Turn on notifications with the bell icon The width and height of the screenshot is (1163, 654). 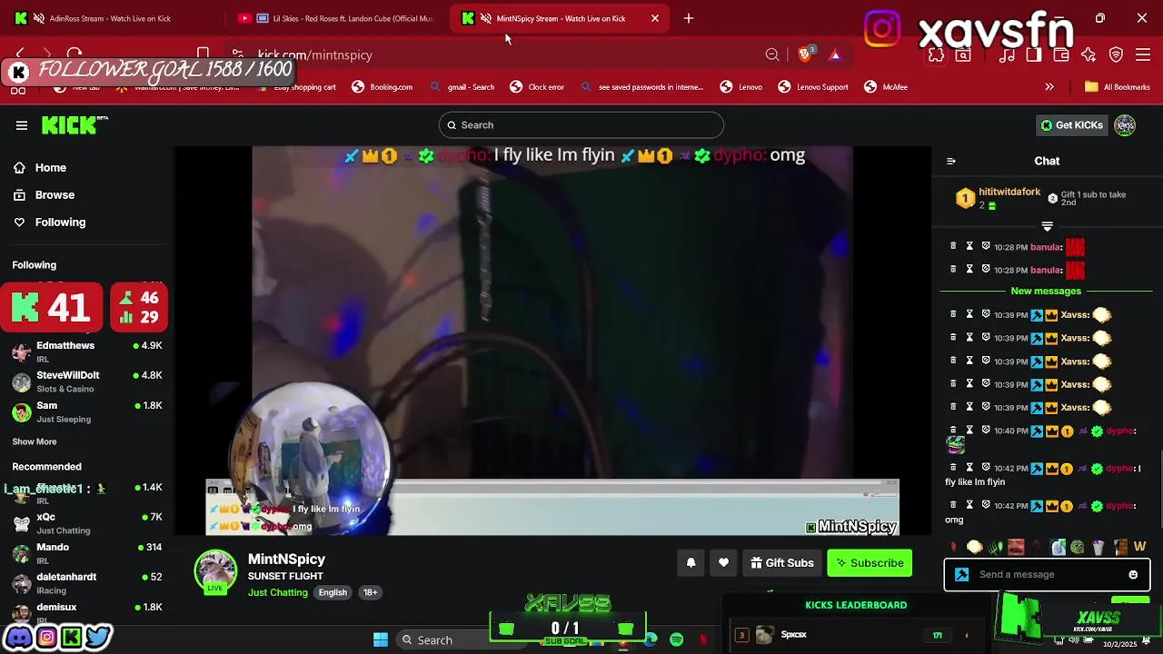pyautogui.click(x=691, y=563)
